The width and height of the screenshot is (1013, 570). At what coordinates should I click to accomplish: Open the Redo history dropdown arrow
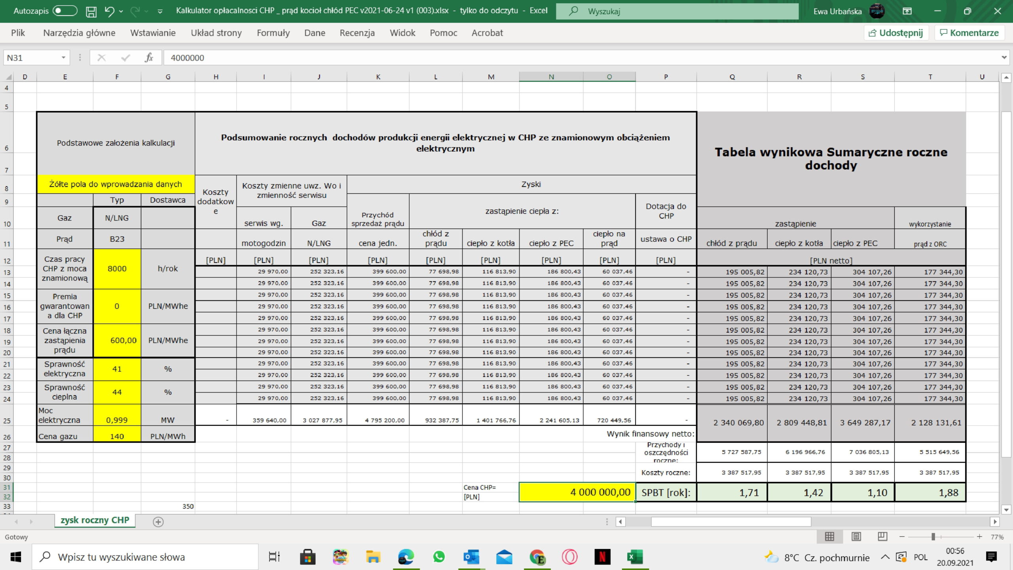(146, 11)
